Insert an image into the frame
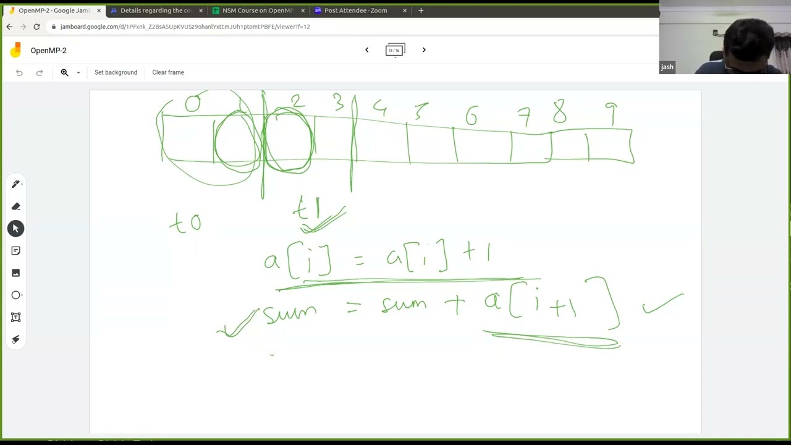The width and height of the screenshot is (791, 445). point(16,273)
